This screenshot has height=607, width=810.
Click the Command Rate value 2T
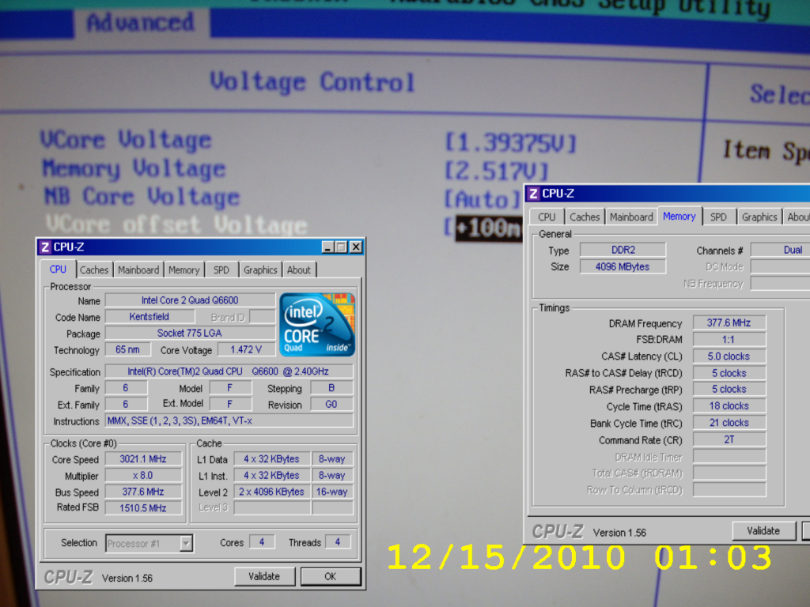click(729, 439)
